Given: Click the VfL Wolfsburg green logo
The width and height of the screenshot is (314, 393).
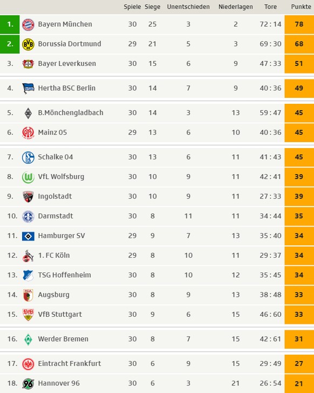Looking at the screenshot, I should coord(28,177).
